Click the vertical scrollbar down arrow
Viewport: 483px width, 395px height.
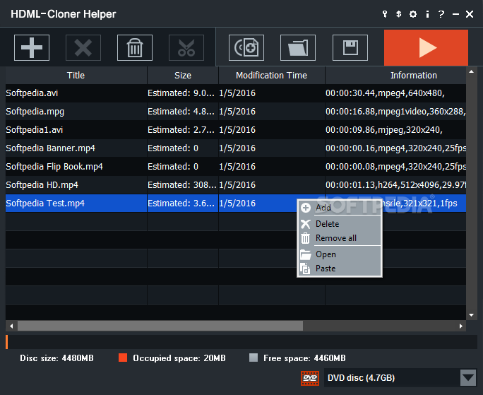(x=471, y=315)
